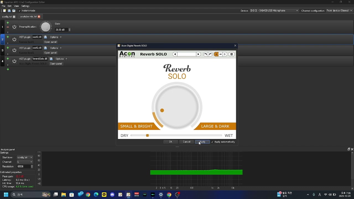Viewport: 354px width, 199px height.
Task: Go to previous preset in Reverb SOLO
Action: point(175,54)
